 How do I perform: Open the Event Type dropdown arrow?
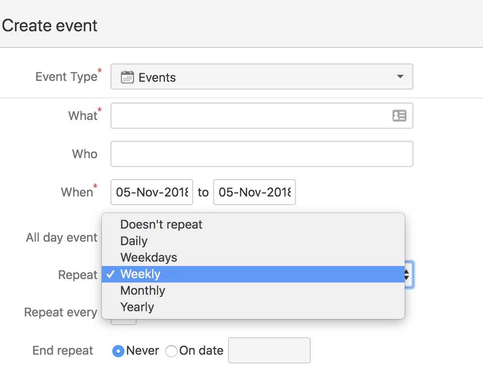[399, 77]
